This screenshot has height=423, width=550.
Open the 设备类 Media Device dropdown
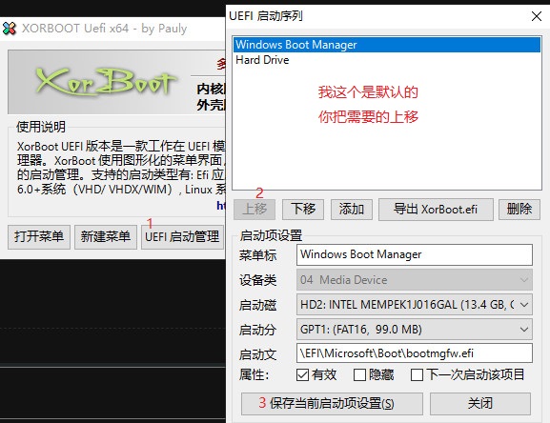[x=415, y=280]
